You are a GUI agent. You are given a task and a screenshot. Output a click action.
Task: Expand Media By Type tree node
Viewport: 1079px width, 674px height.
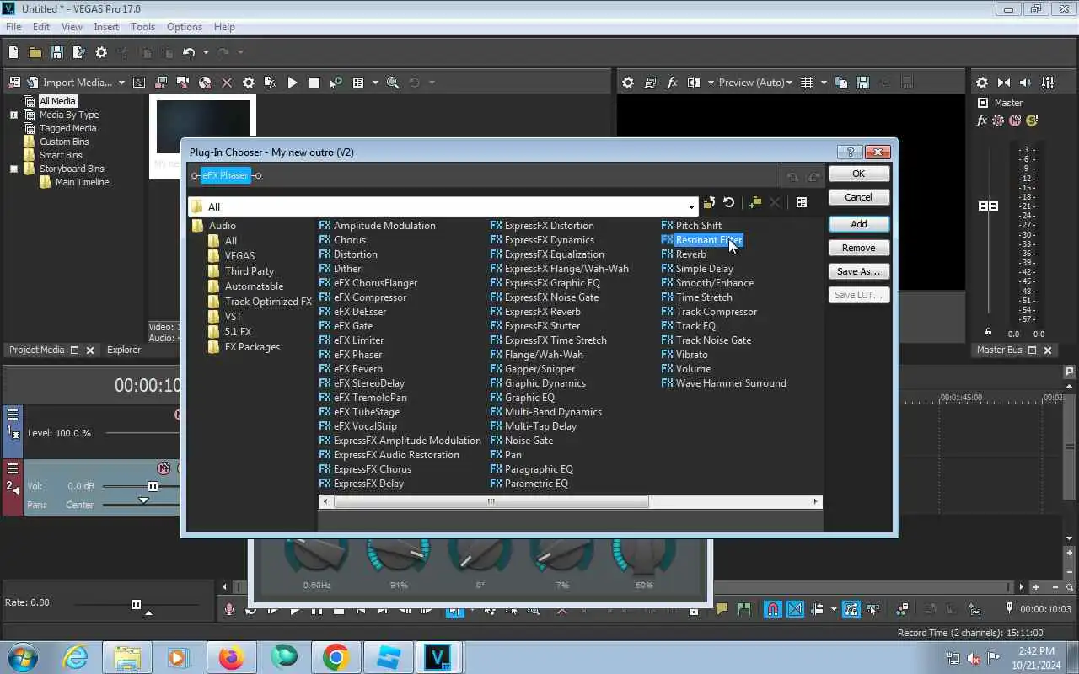tap(13, 115)
